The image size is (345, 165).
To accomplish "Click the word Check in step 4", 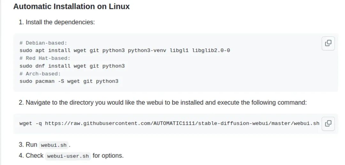I will (34, 156).
